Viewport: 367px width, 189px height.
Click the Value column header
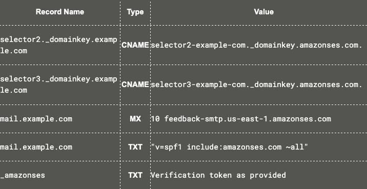click(264, 12)
